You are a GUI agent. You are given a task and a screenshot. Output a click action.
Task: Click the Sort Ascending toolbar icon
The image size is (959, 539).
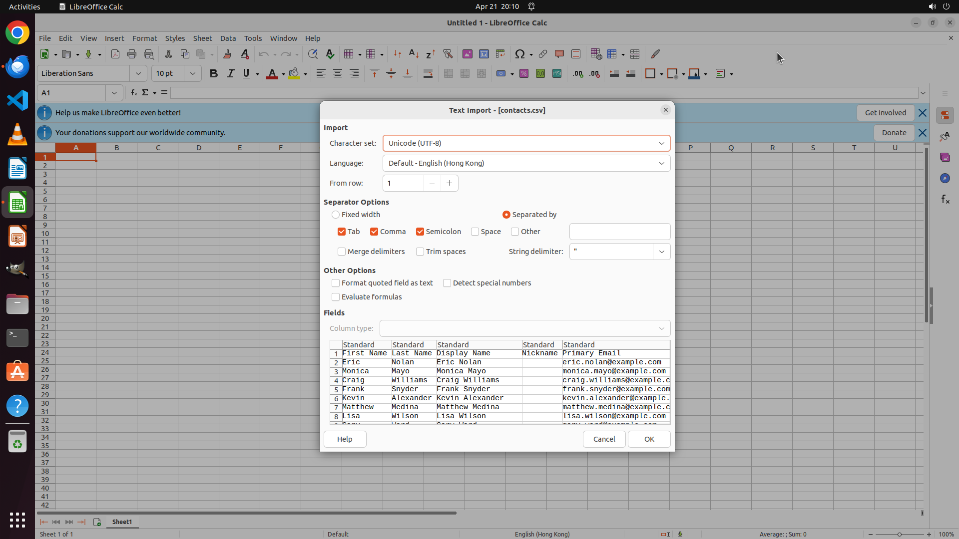[414, 54]
